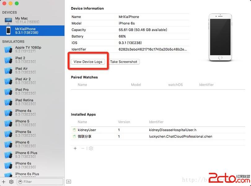Click the paired watches Model header

coord(136,85)
